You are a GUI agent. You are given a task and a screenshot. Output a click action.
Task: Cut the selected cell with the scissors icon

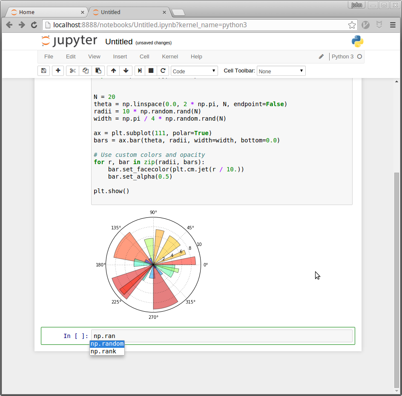point(73,71)
